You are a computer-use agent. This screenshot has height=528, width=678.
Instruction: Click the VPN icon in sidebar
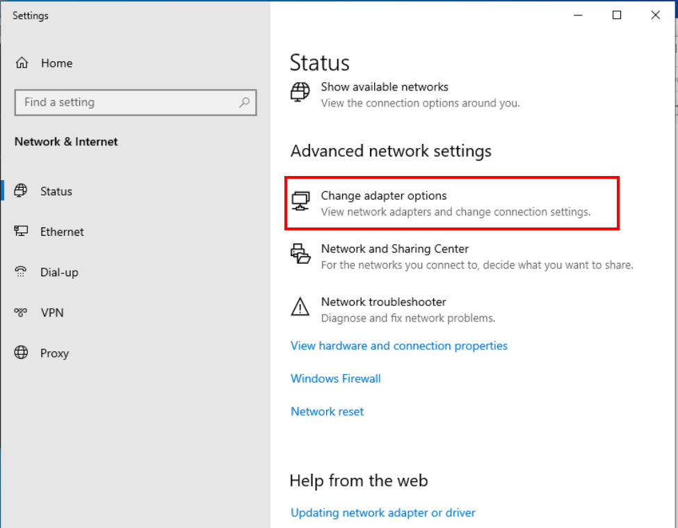pos(22,312)
